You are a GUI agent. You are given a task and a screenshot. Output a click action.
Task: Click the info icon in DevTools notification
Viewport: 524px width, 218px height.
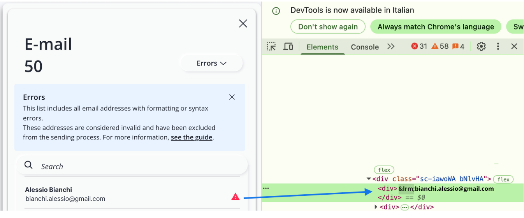(x=276, y=11)
